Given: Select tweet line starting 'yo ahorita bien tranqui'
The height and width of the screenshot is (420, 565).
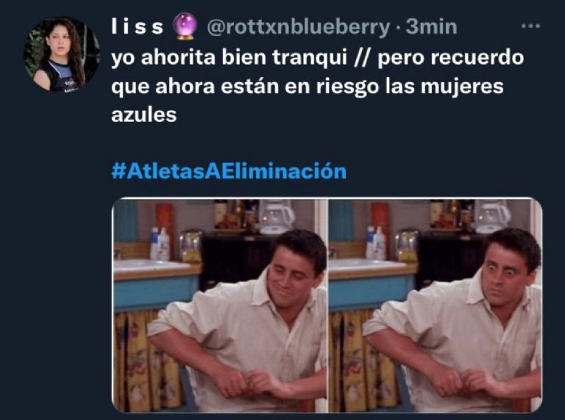Looking at the screenshot, I should tap(318, 57).
